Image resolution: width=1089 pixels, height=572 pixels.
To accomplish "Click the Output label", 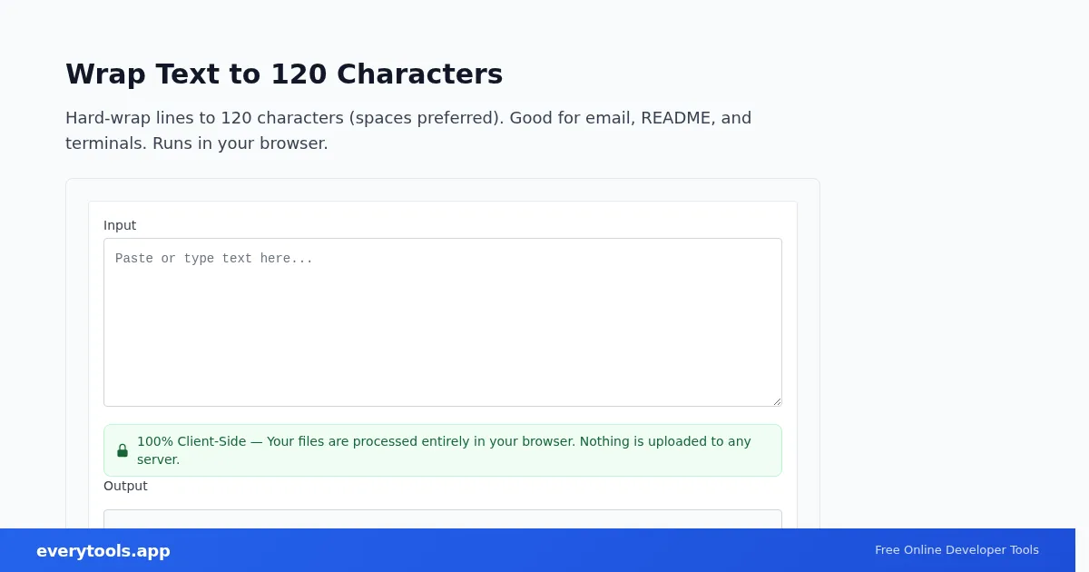I will 125,486.
